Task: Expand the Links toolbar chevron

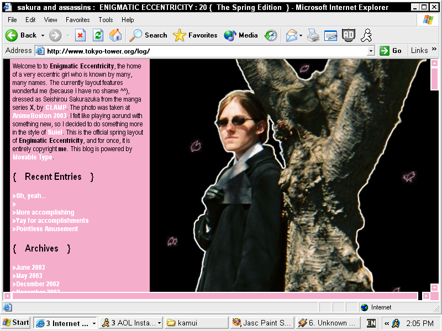Action: pyautogui.click(x=434, y=49)
